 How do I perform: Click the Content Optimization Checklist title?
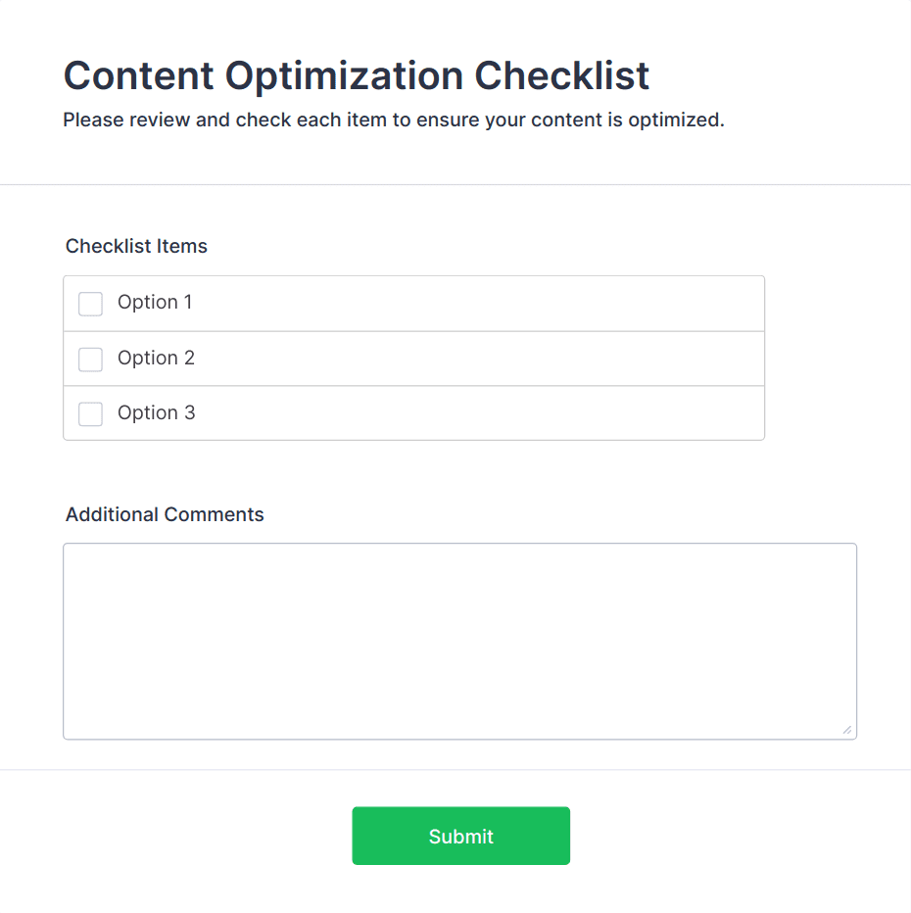tap(356, 75)
